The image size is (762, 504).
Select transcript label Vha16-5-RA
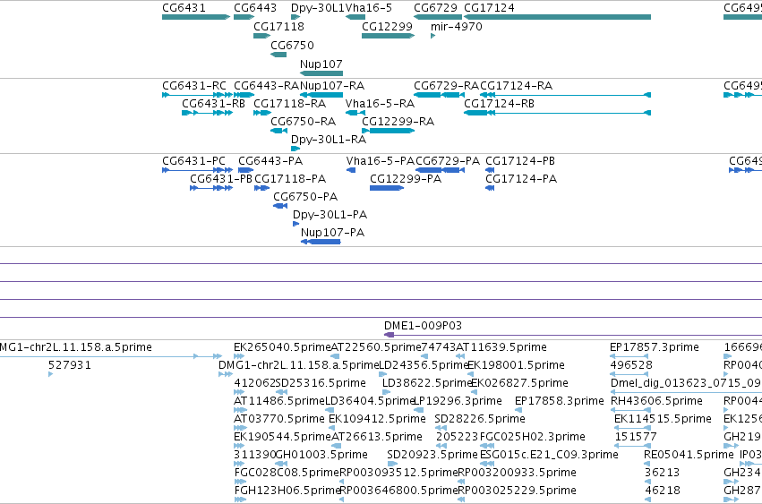click(x=380, y=104)
